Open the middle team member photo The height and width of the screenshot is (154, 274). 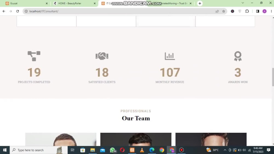pyautogui.click(x=136, y=139)
